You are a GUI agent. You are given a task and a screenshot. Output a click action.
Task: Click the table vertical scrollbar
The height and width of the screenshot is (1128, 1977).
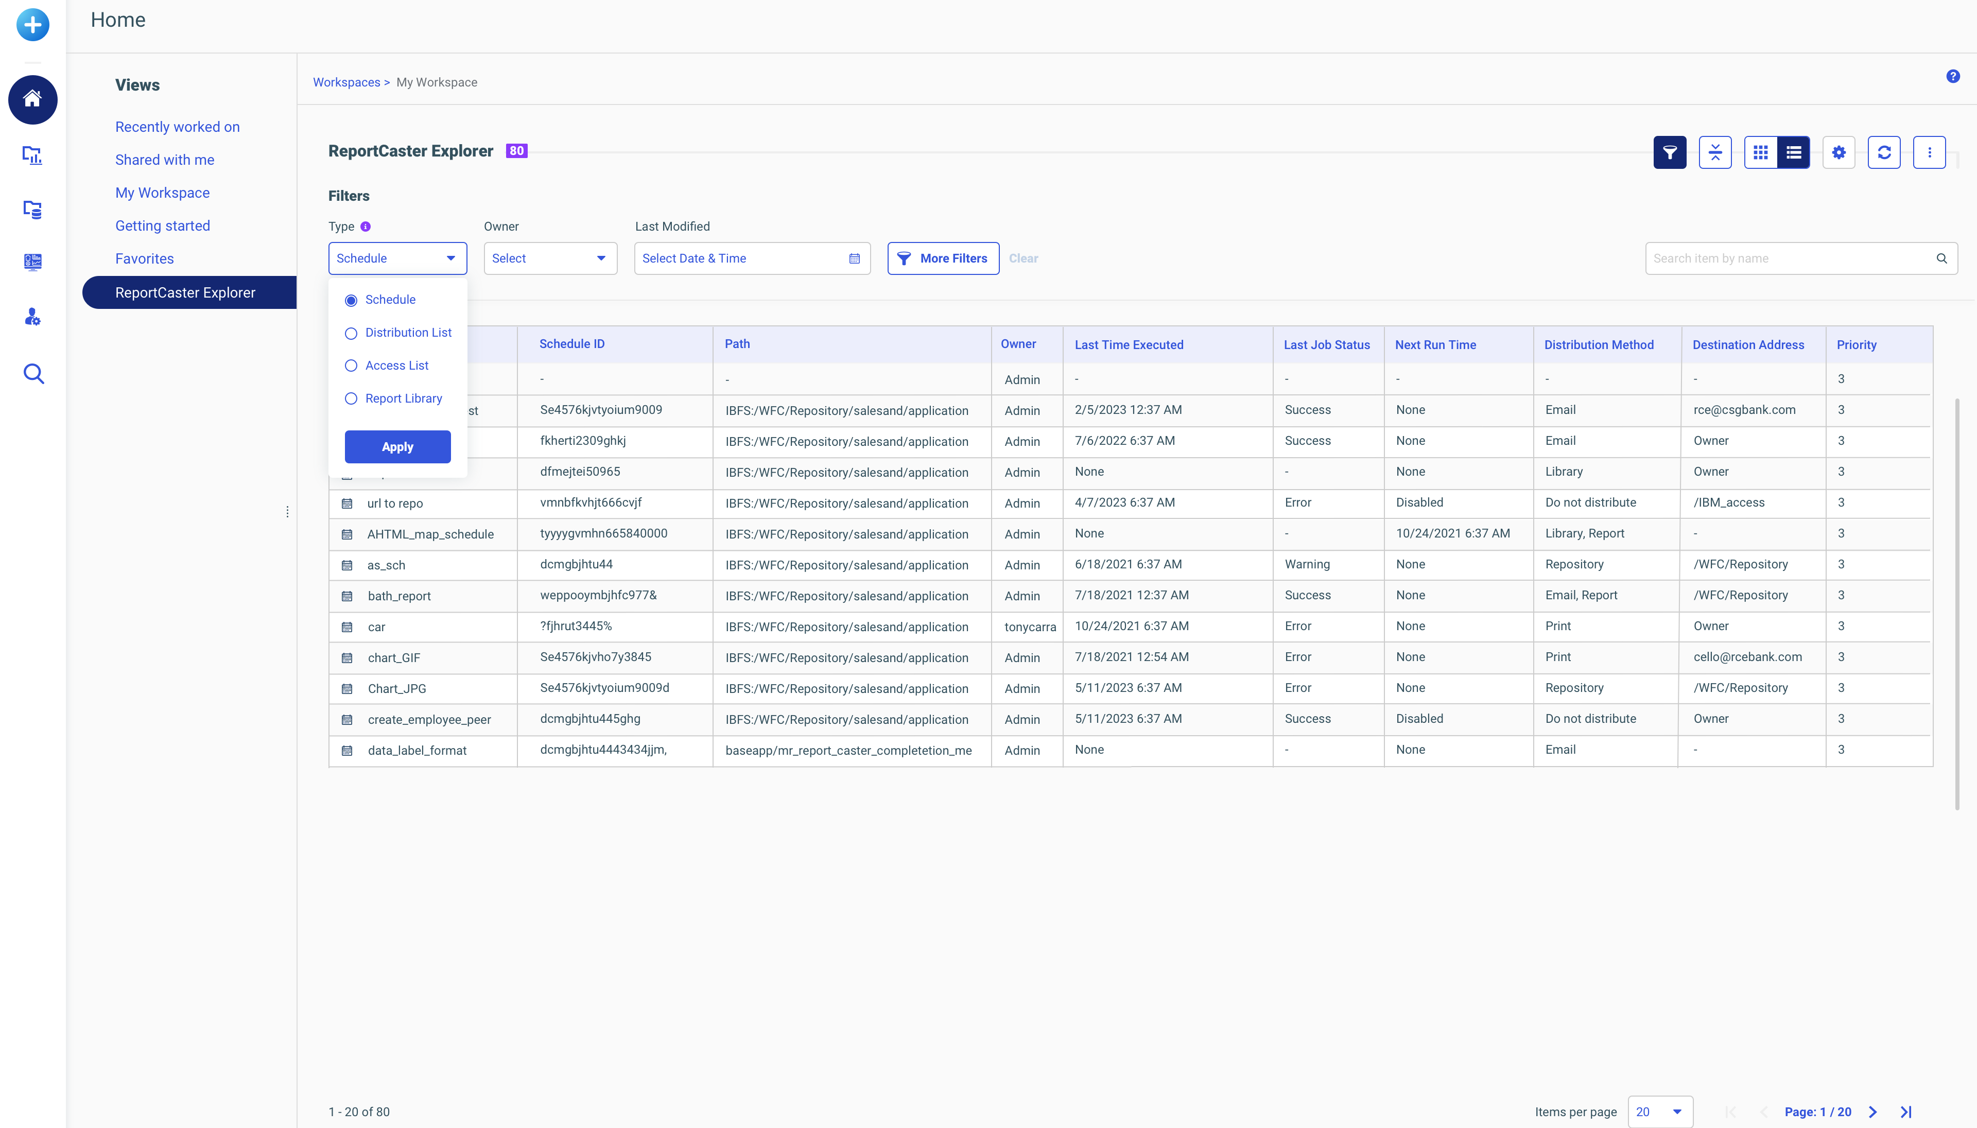pyautogui.click(x=1957, y=604)
